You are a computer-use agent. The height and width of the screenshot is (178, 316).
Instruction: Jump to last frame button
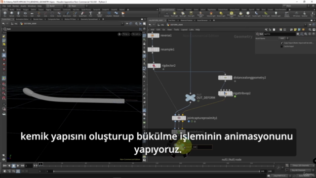coord(22,166)
